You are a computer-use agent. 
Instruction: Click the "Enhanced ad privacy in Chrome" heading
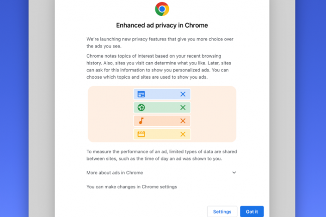161,25
